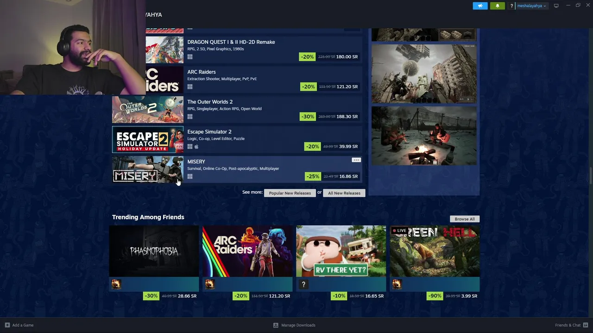This screenshot has height=333, width=593.
Task: Click the Friends & Chat icon
Action: (586, 325)
